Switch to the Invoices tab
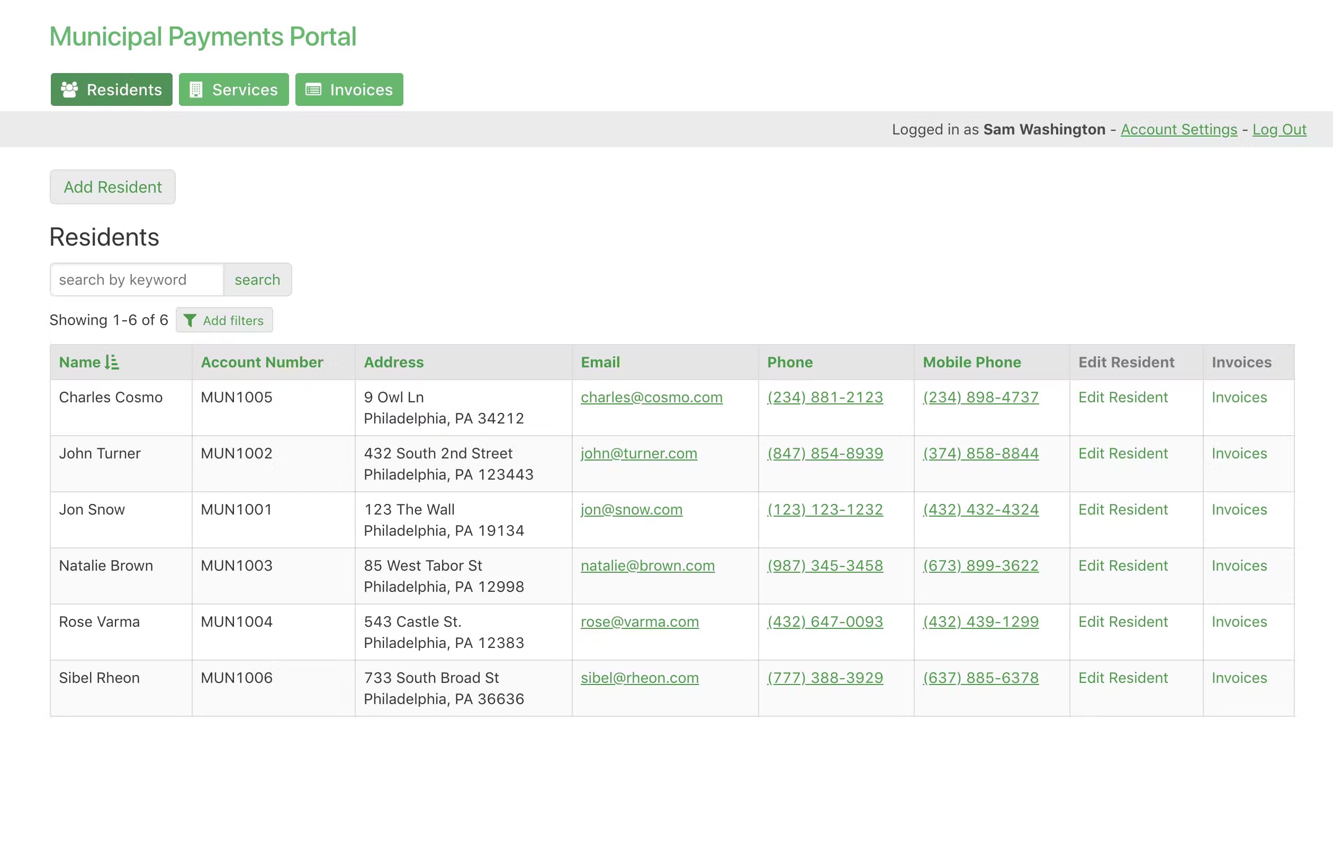The height and width of the screenshot is (847, 1333). [x=349, y=89]
